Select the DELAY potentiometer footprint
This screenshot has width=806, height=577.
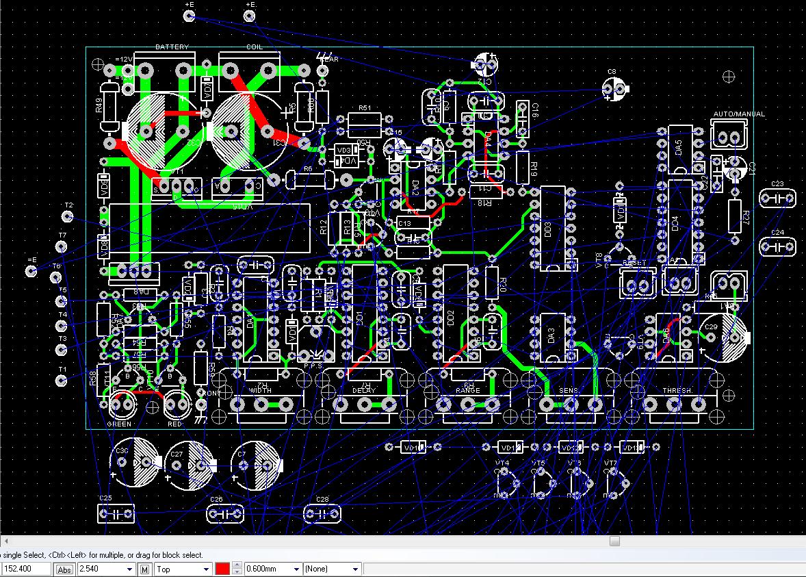[x=365, y=396]
